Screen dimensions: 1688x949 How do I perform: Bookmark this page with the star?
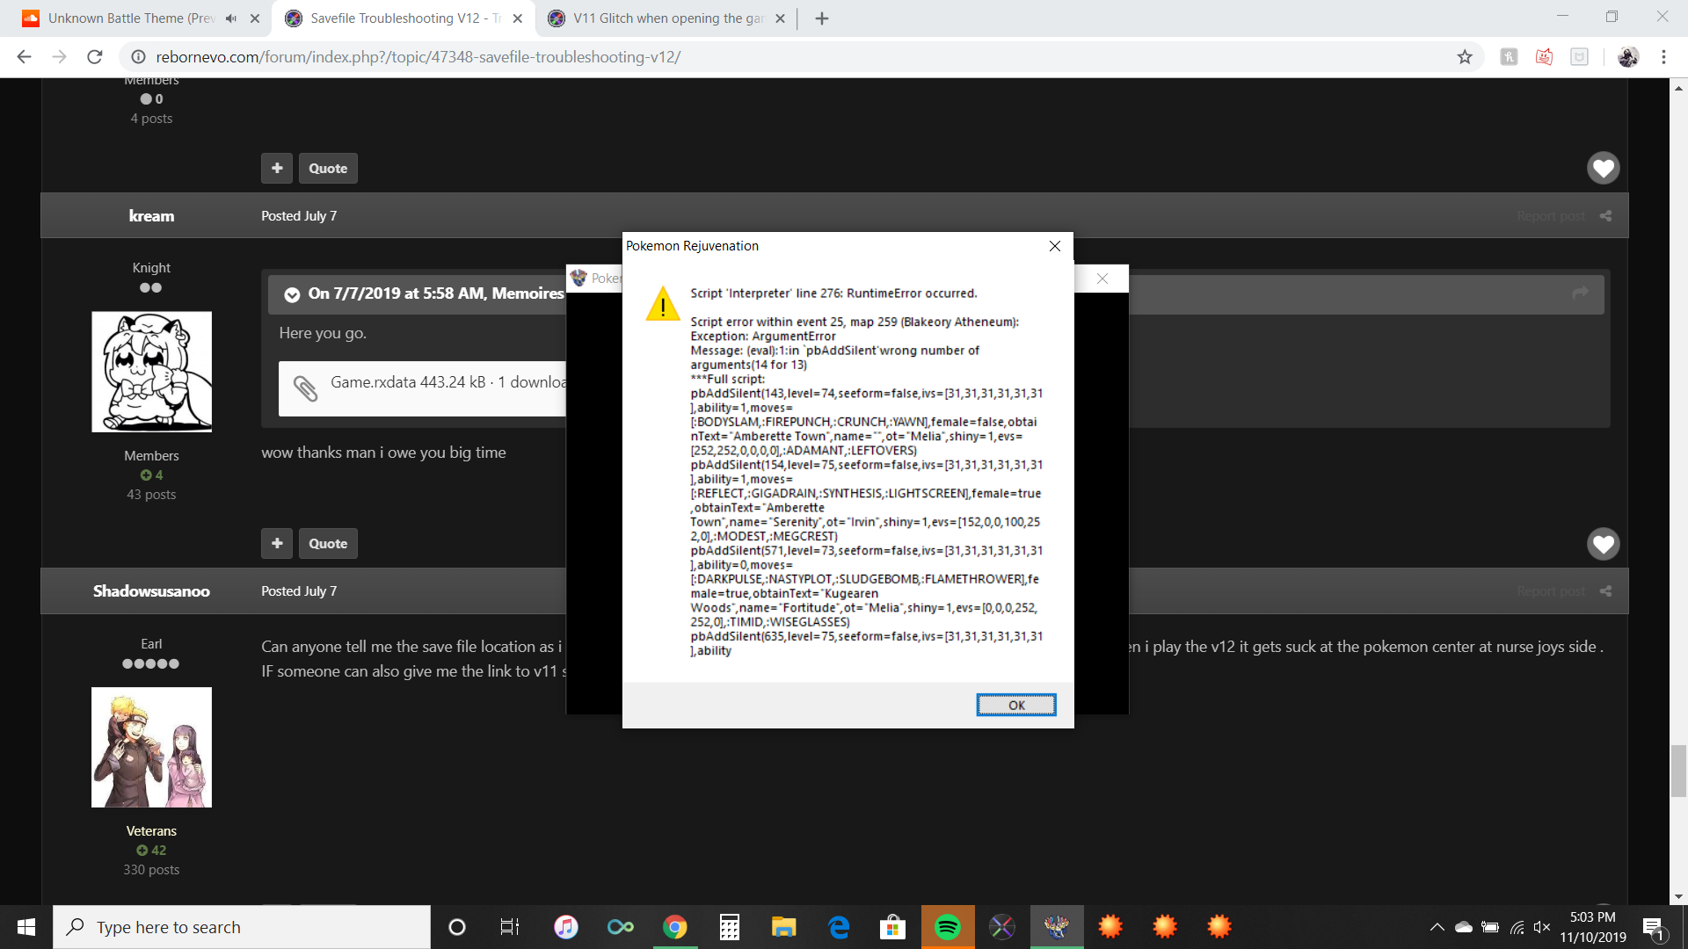point(1465,57)
